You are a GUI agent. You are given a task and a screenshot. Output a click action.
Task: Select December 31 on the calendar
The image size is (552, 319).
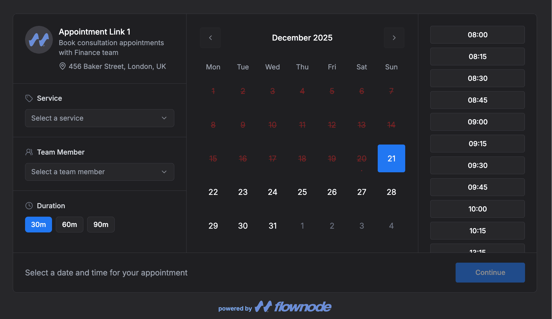(x=273, y=226)
